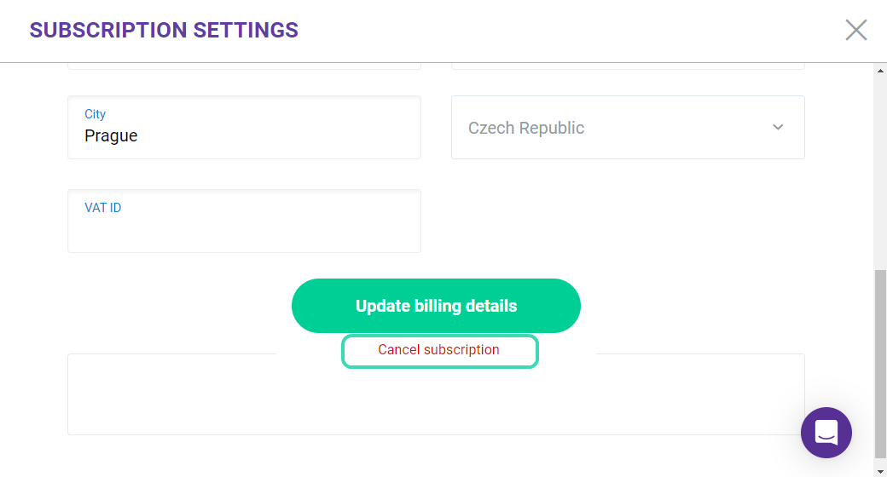Focus the City input field

[244, 127]
